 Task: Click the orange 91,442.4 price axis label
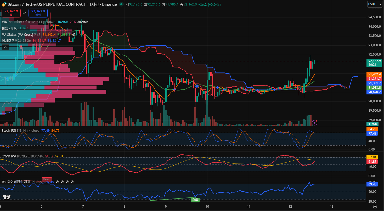[375, 74]
